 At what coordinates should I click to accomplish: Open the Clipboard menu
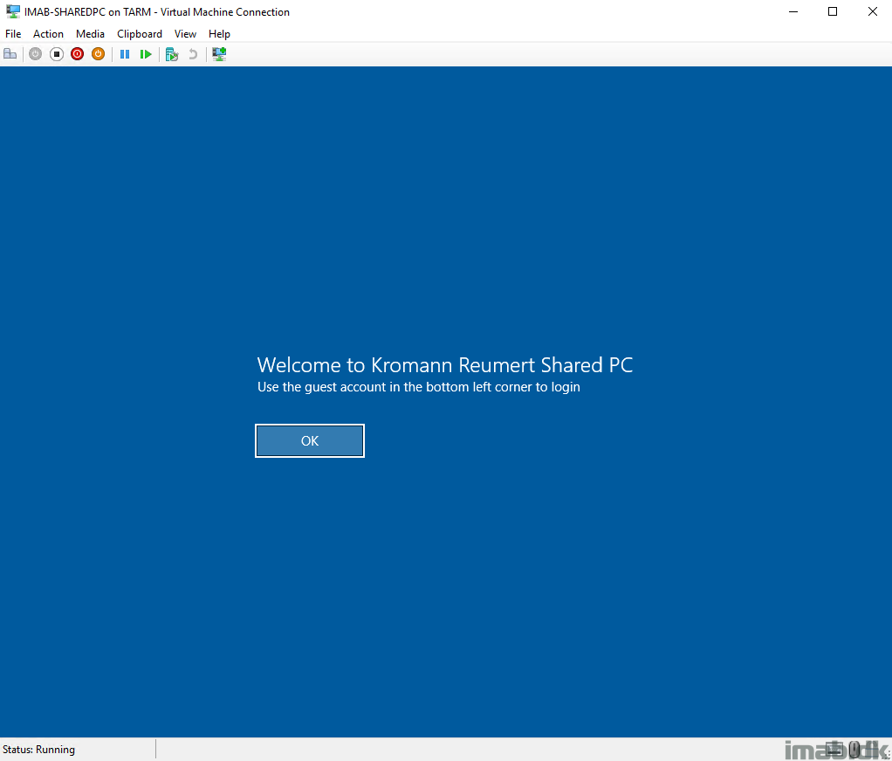coord(140,33)
